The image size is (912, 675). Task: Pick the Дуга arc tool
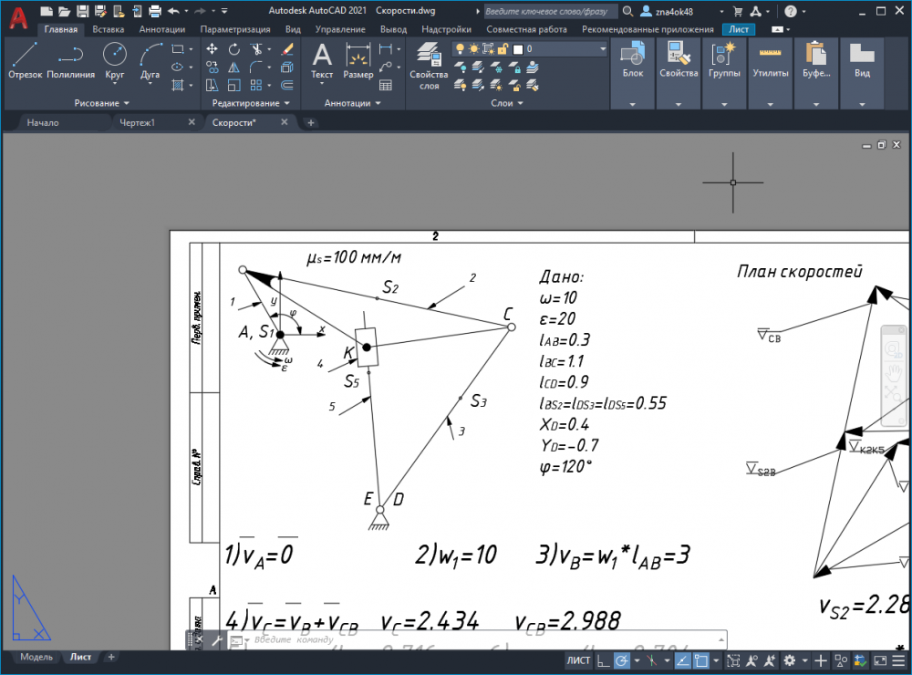click(x=150, y=60)
